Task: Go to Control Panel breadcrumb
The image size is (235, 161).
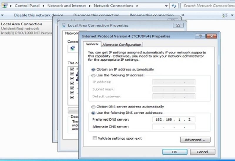Action: coord(27,6)
